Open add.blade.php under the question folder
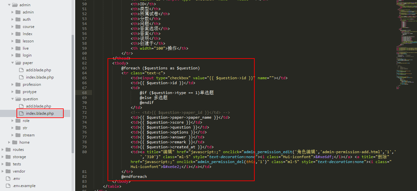The image size is (417, 191). pyautogui.click(x=38, y=106)
